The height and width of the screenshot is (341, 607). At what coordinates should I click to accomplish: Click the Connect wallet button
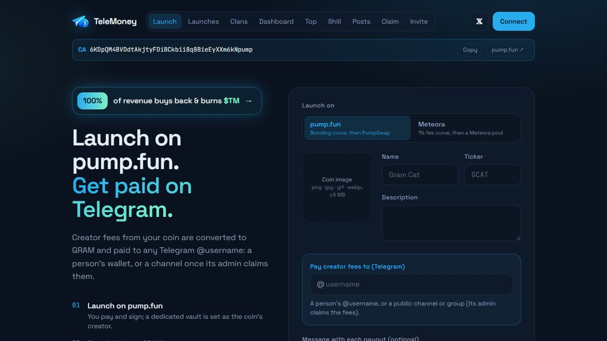[514, 21]
